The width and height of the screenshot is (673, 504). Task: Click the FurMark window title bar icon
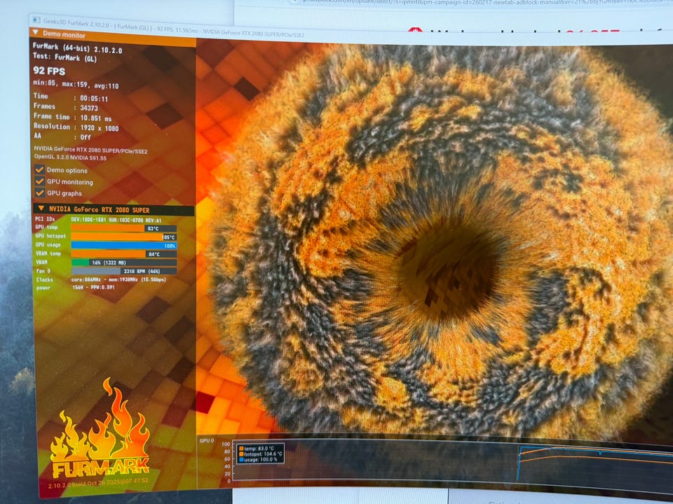tap(36, 20)
